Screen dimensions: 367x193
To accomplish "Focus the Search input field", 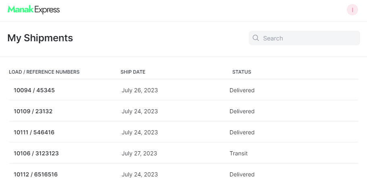I will pos(309,38).
